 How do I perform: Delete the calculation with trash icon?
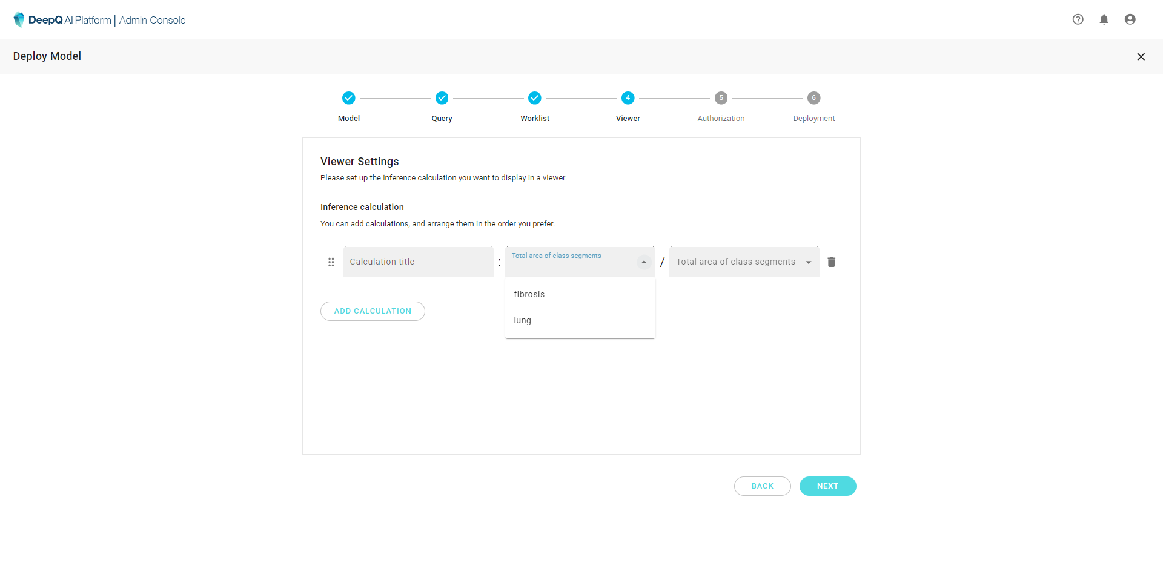click(x=831, y=262)
